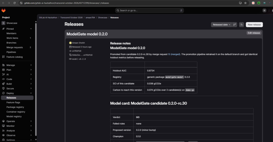Click the Settings gear icon in sidebar
The width and height of the screenshot is (273, 142).
(x=3, y=140)
